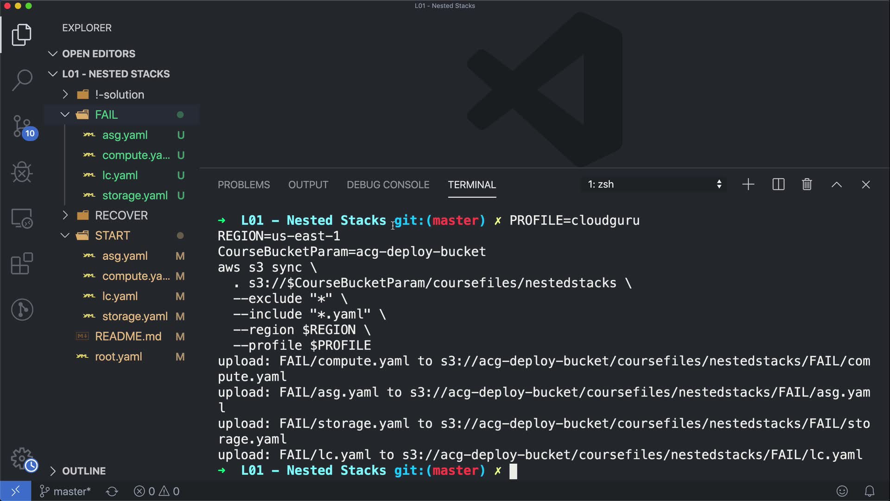Split the terminal pane
This screenshot has height=501, width=890.
tap(778, 185)
